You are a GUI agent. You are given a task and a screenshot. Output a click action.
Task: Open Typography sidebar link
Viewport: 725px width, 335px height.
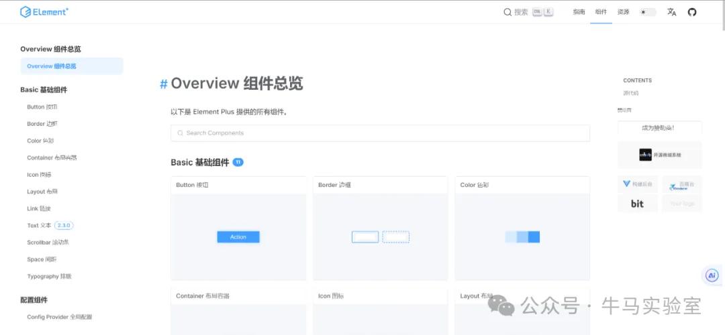[x=49, y=277]
